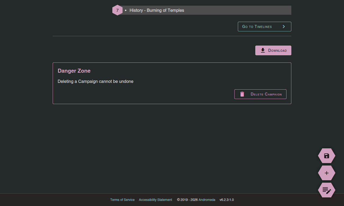The height and width of the screenshot is (206, 344).
Task: View the Accessibility Statement
Action: point(155,200)
